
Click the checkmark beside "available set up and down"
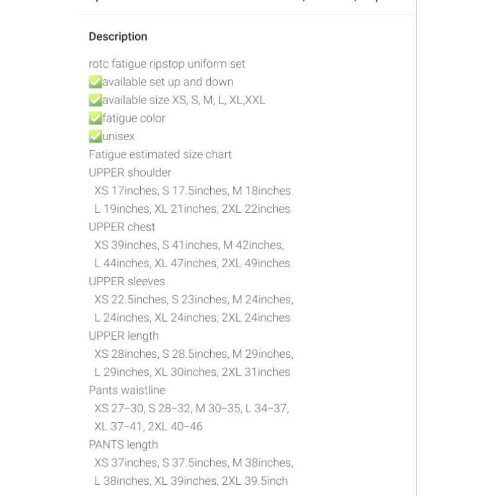pos(95,82)
